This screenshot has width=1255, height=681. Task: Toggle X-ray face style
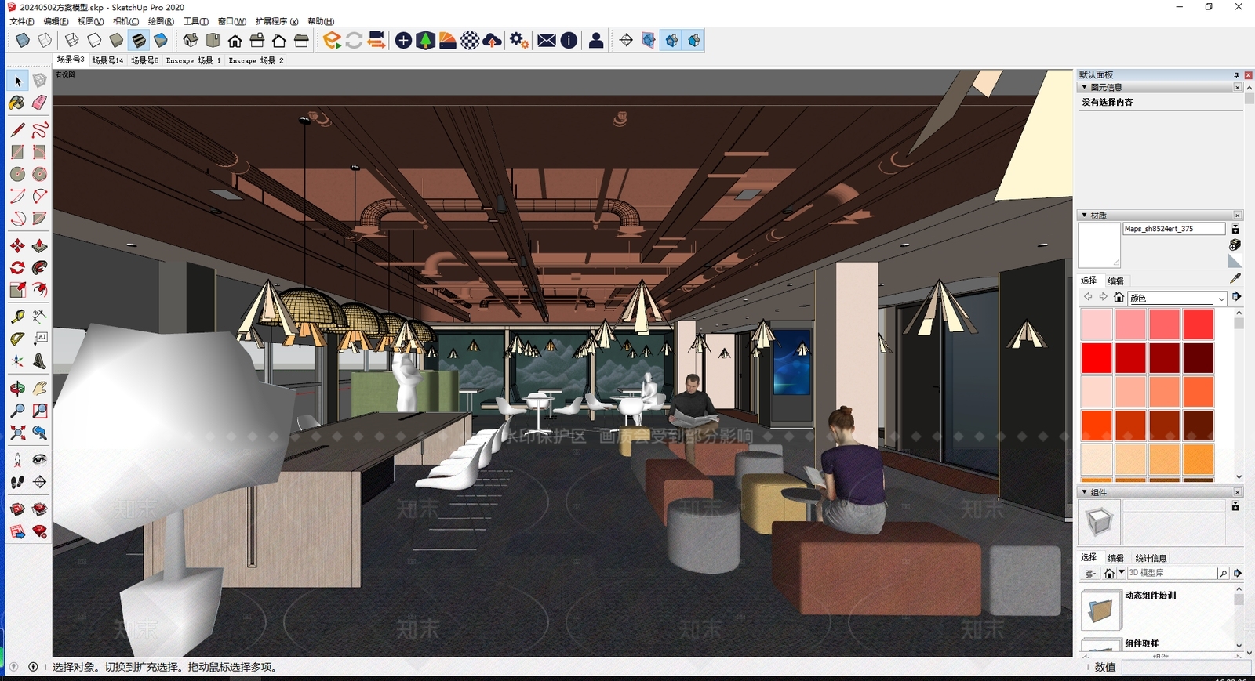pyautogui.click(x=23, y=40)
